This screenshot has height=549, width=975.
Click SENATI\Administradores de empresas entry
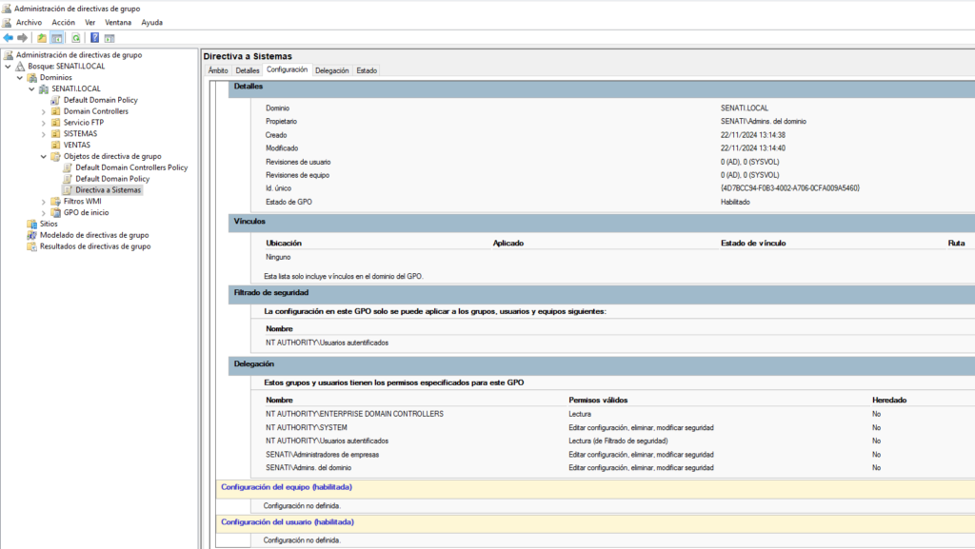(322, 455)
